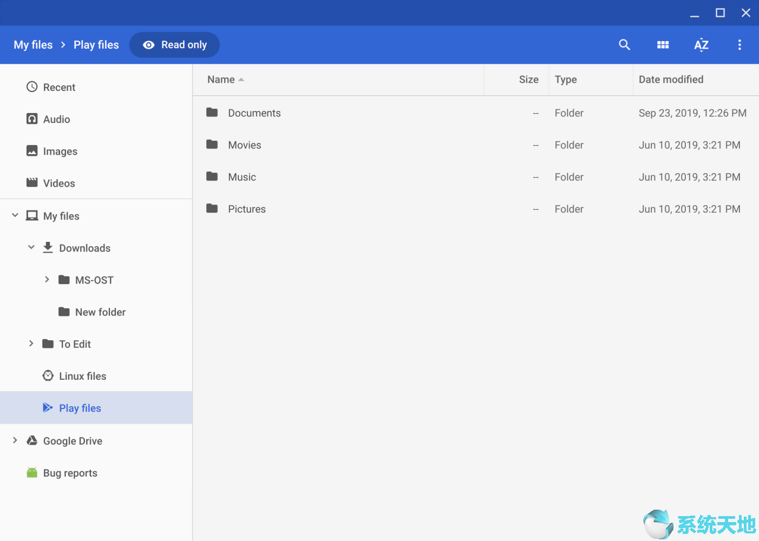Select the Documents folder name

point(254,113)
